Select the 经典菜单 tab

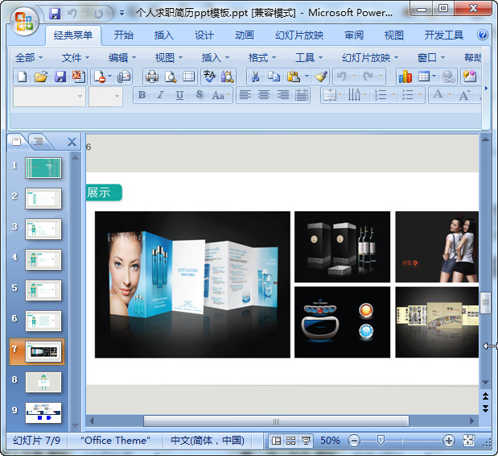[x=73, y=35]
